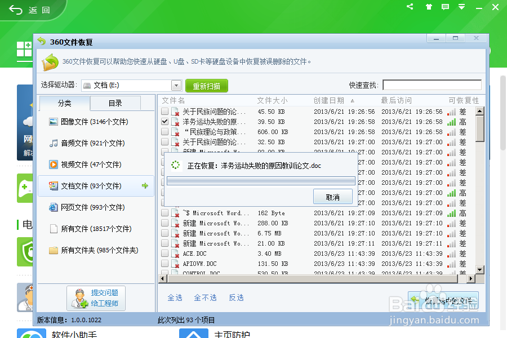Select 图像文件 (3146个文件) category
The height and width of the screenshot is (338, 507).
coord(96,122)
